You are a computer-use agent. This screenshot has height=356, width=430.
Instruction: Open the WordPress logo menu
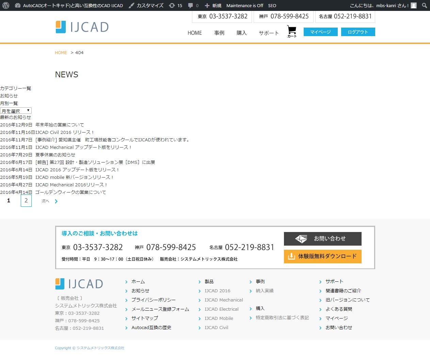click(6, 5)
